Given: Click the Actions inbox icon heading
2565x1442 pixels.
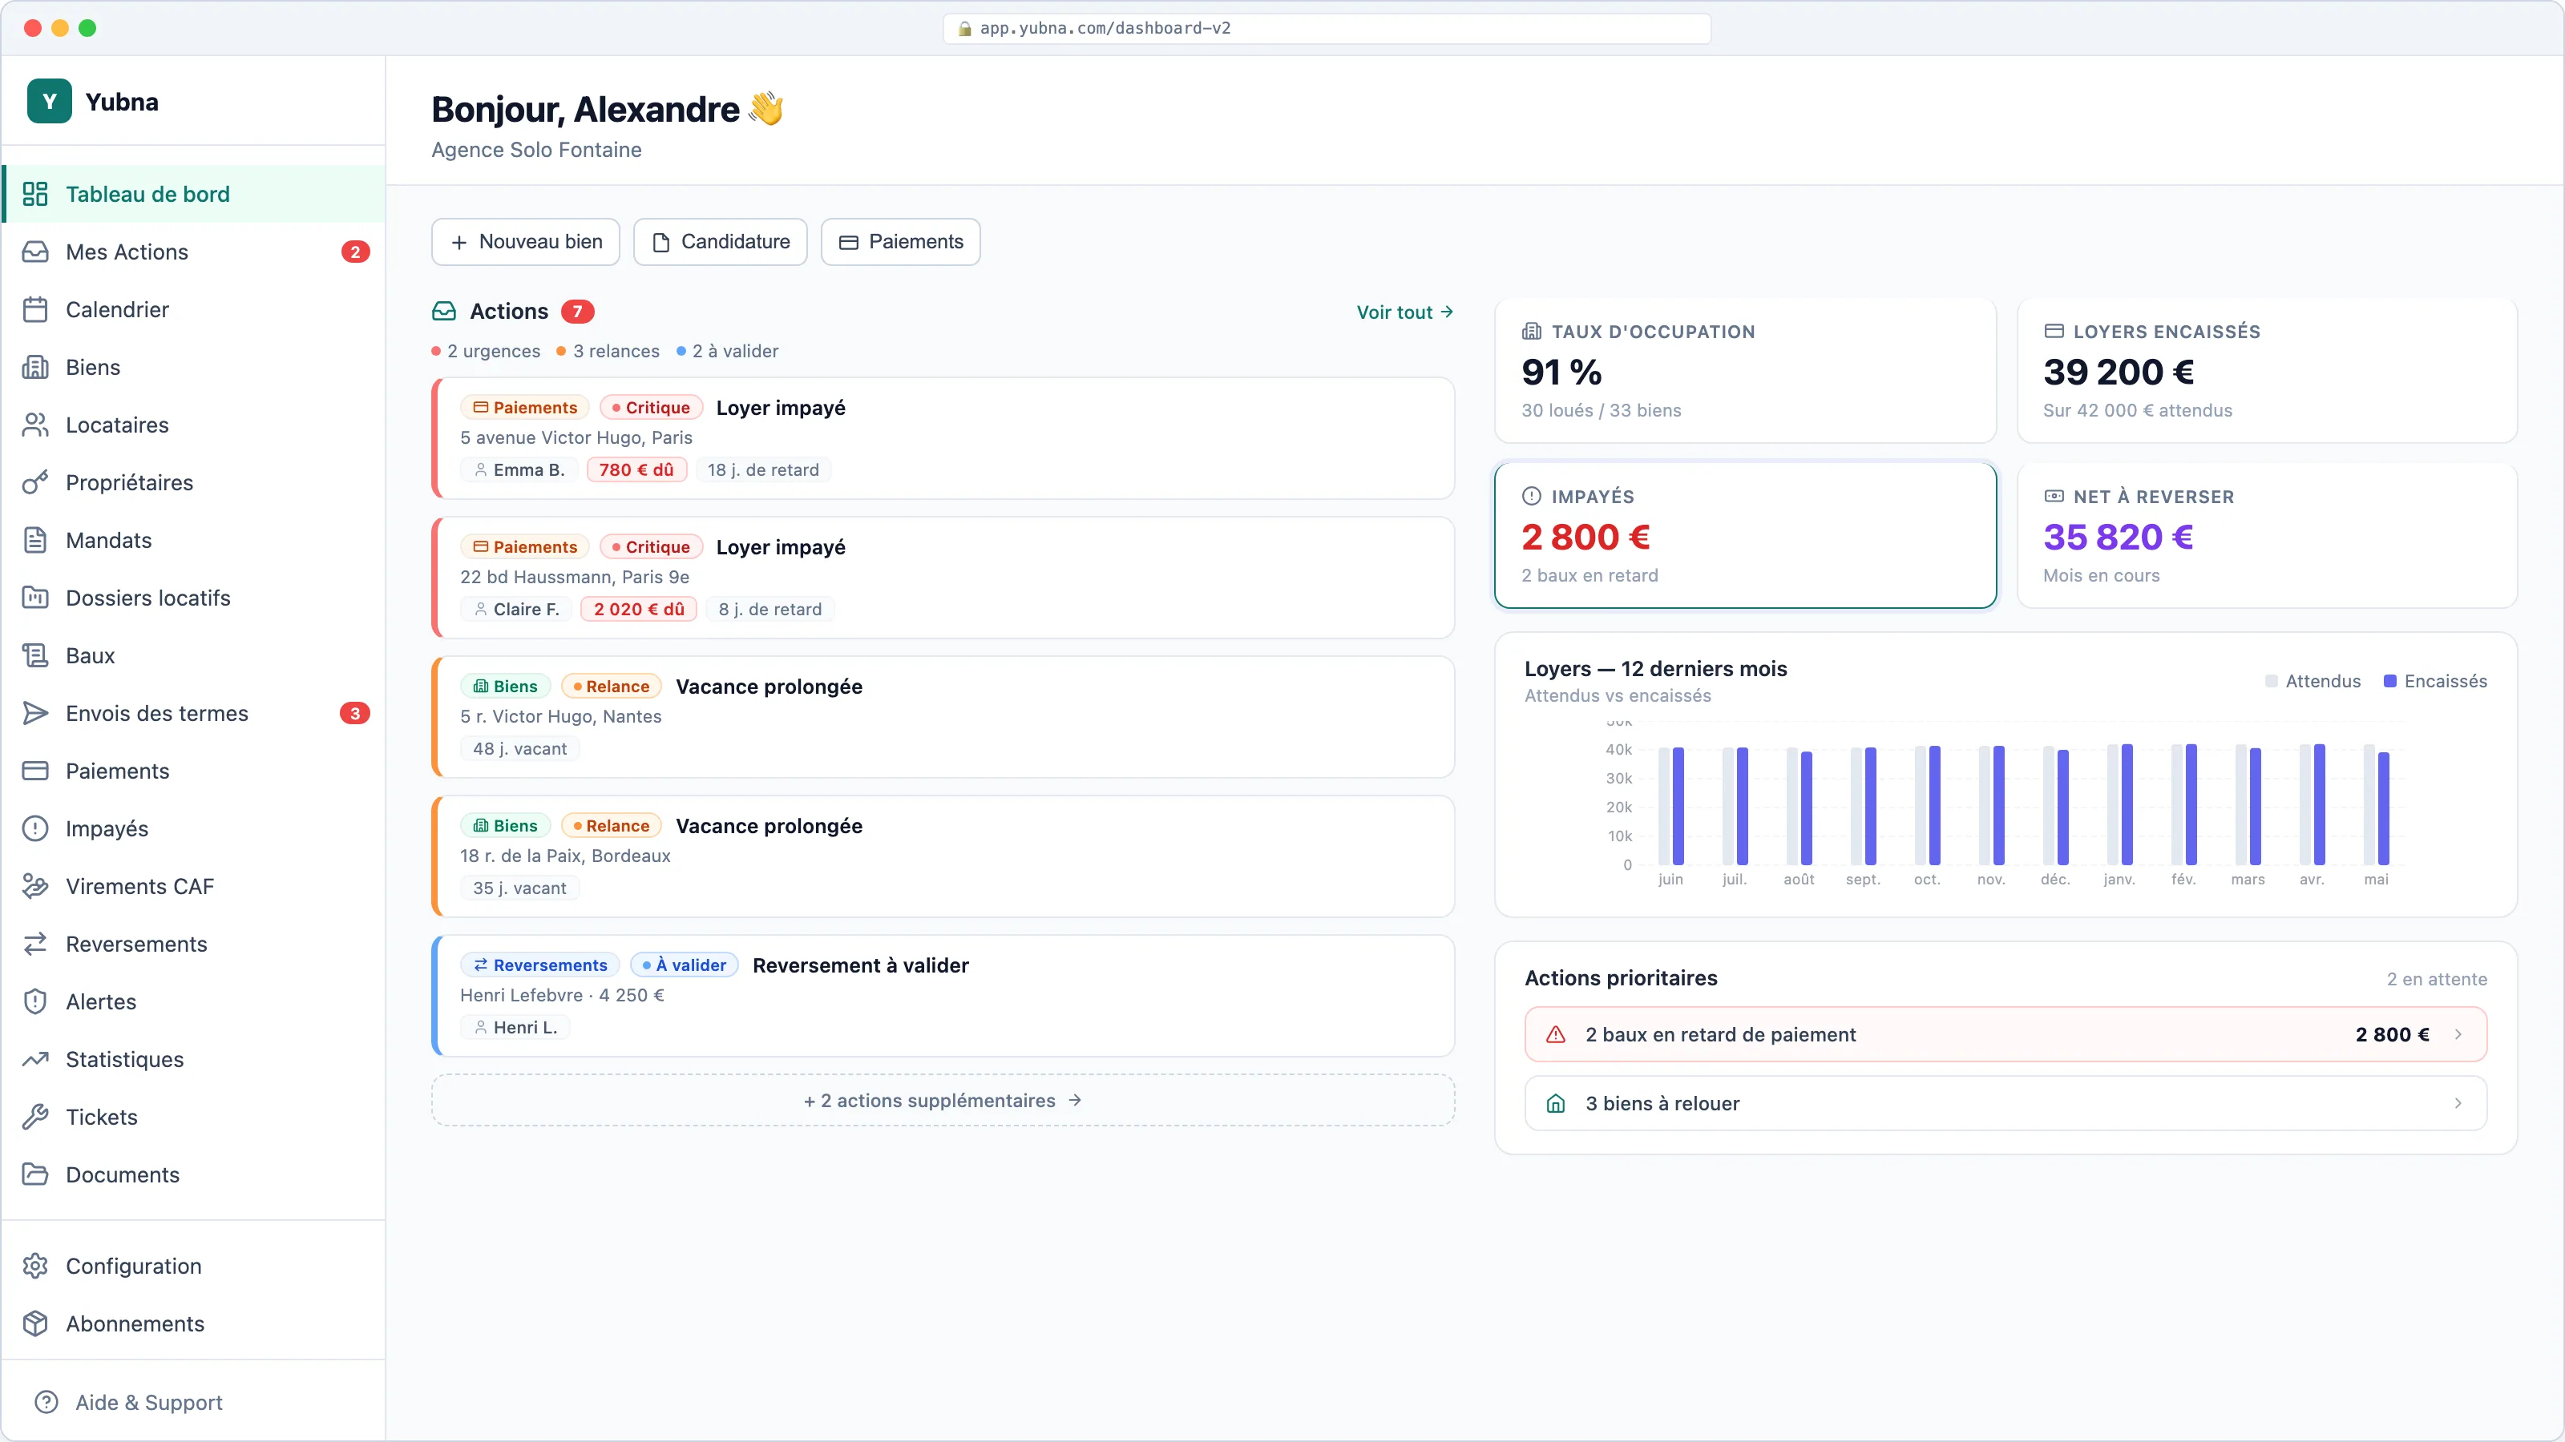Looking at the screenshot, I should coord(444,312).
